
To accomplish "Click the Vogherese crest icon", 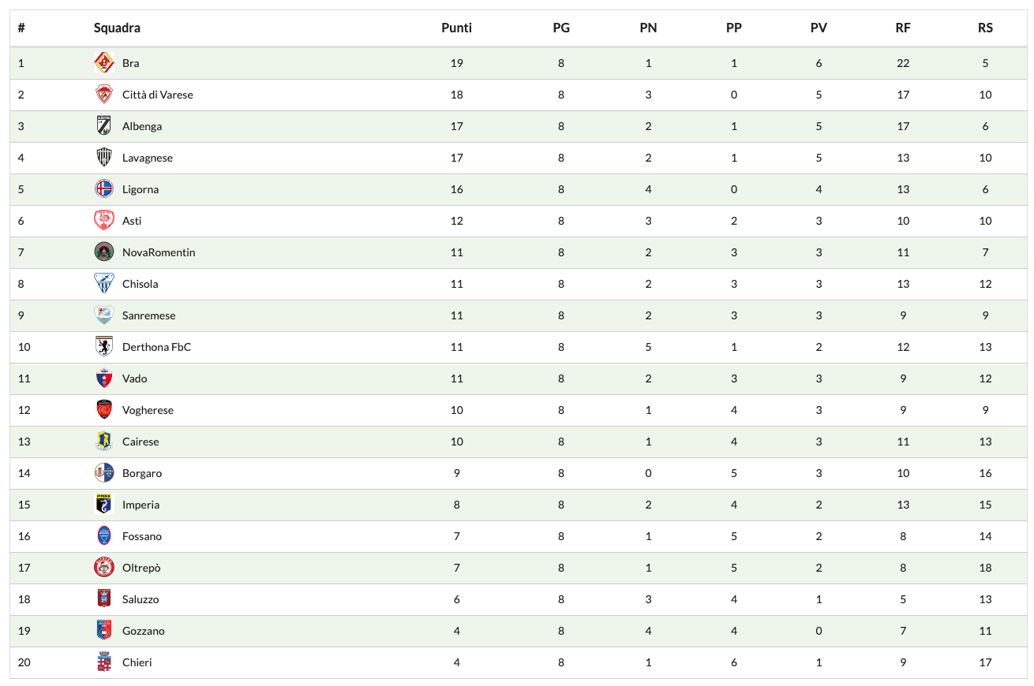I will pyautogui.click(x=104, y=410).
